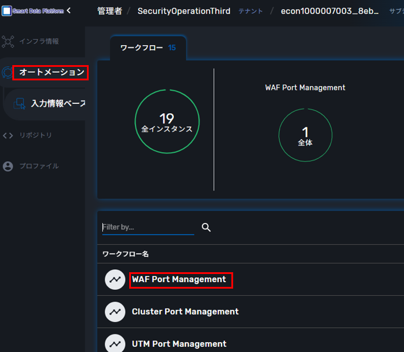The image size is (404, 352).
Task: Click the インフラ情報 network icon
Action: (x=8, y=42)
